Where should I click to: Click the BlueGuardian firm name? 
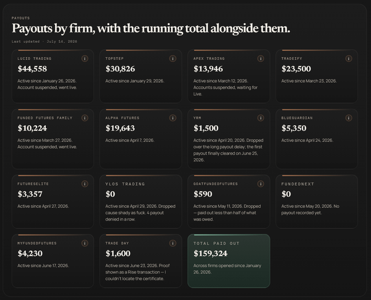click(x=297, y=118)
